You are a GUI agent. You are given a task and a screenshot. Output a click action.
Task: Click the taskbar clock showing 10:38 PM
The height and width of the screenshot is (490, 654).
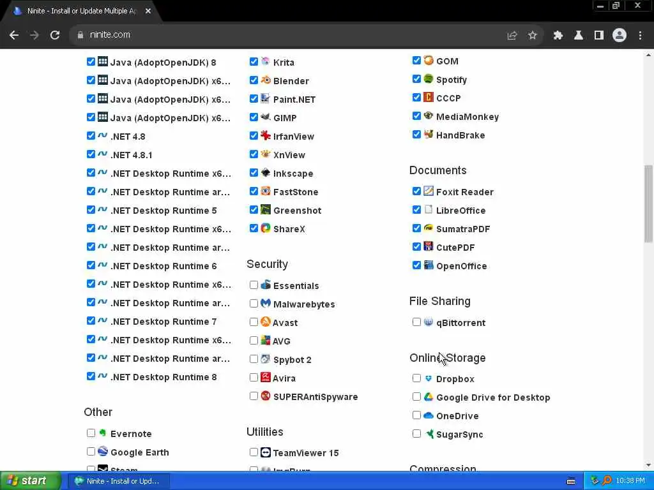[x=630, y=481]
